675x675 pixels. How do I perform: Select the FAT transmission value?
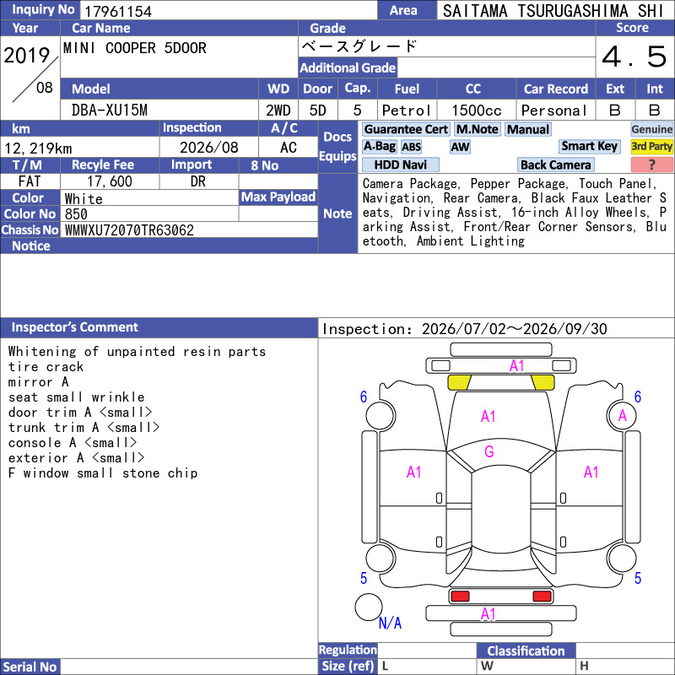click(30, 181)
